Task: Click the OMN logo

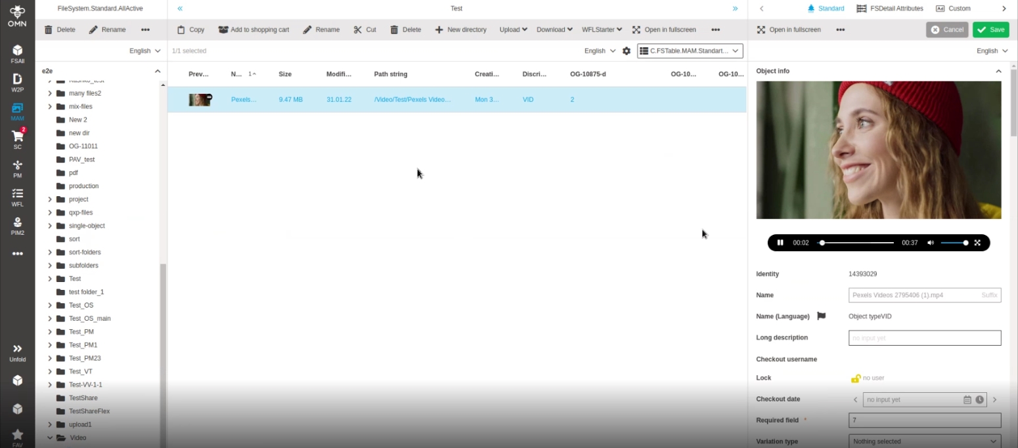Action: (18, 16)
